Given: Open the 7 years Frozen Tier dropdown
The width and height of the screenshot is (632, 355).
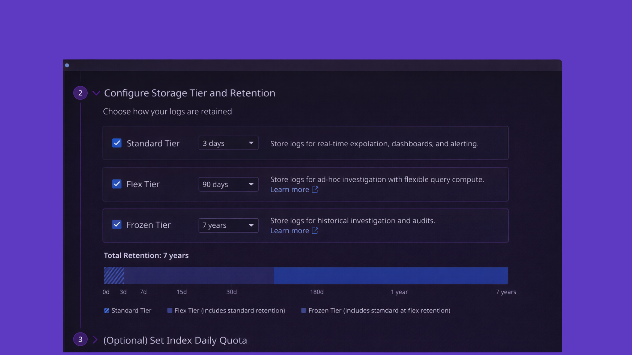Looking at the screenshot, I should pyautogui.click(x=228, y=225).
